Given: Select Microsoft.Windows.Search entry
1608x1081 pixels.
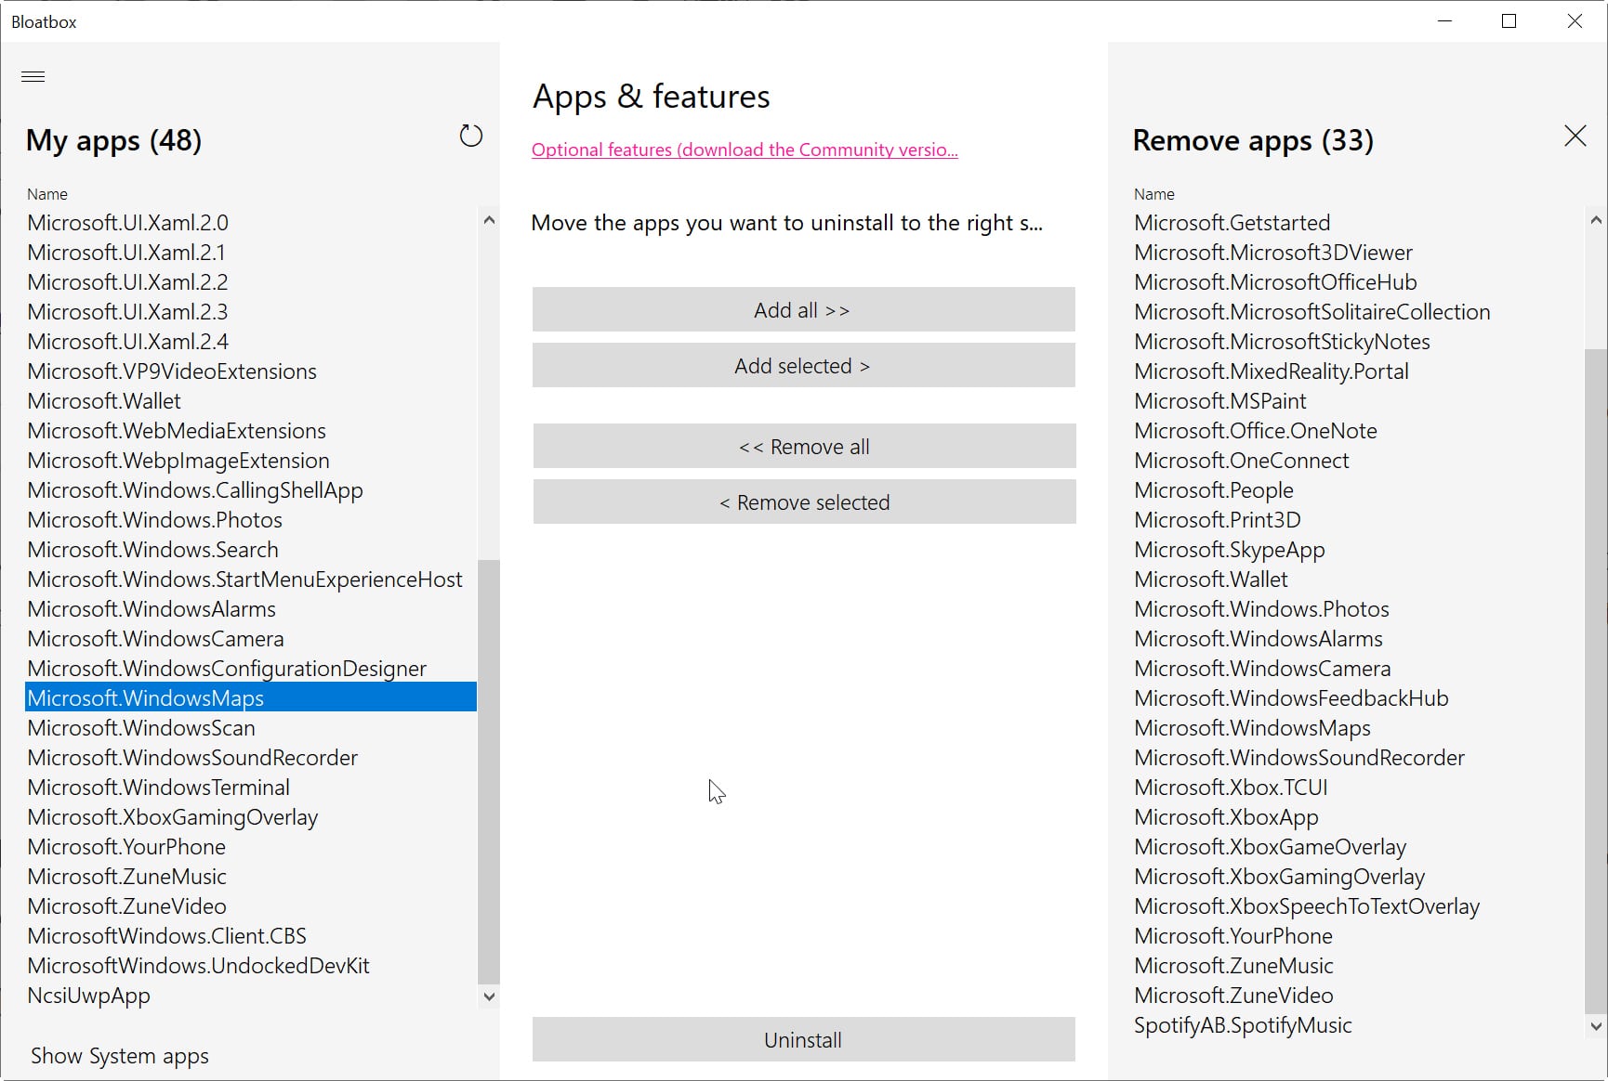Looking at the screenshot, I should 251,550.
